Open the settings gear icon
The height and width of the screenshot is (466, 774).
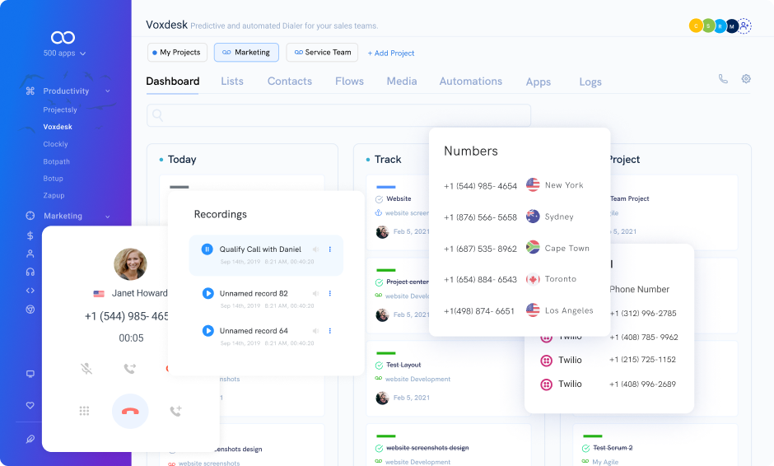(746, 79)
